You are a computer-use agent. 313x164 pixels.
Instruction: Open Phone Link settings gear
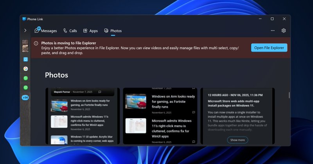coord(284,31)
